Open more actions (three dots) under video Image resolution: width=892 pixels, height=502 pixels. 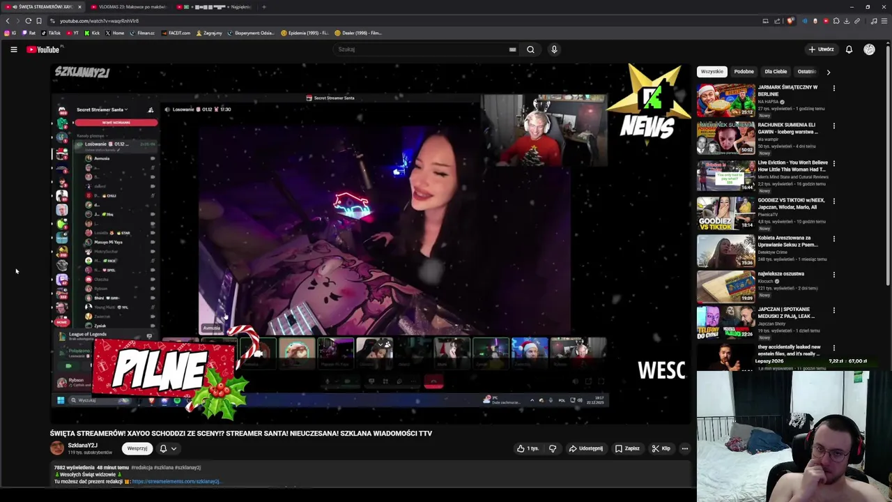[685, 448]
